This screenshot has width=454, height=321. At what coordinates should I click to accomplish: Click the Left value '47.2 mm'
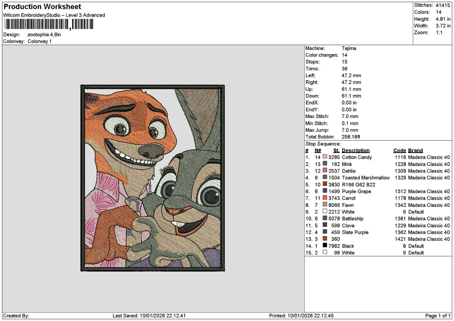(x=352, y=75)
